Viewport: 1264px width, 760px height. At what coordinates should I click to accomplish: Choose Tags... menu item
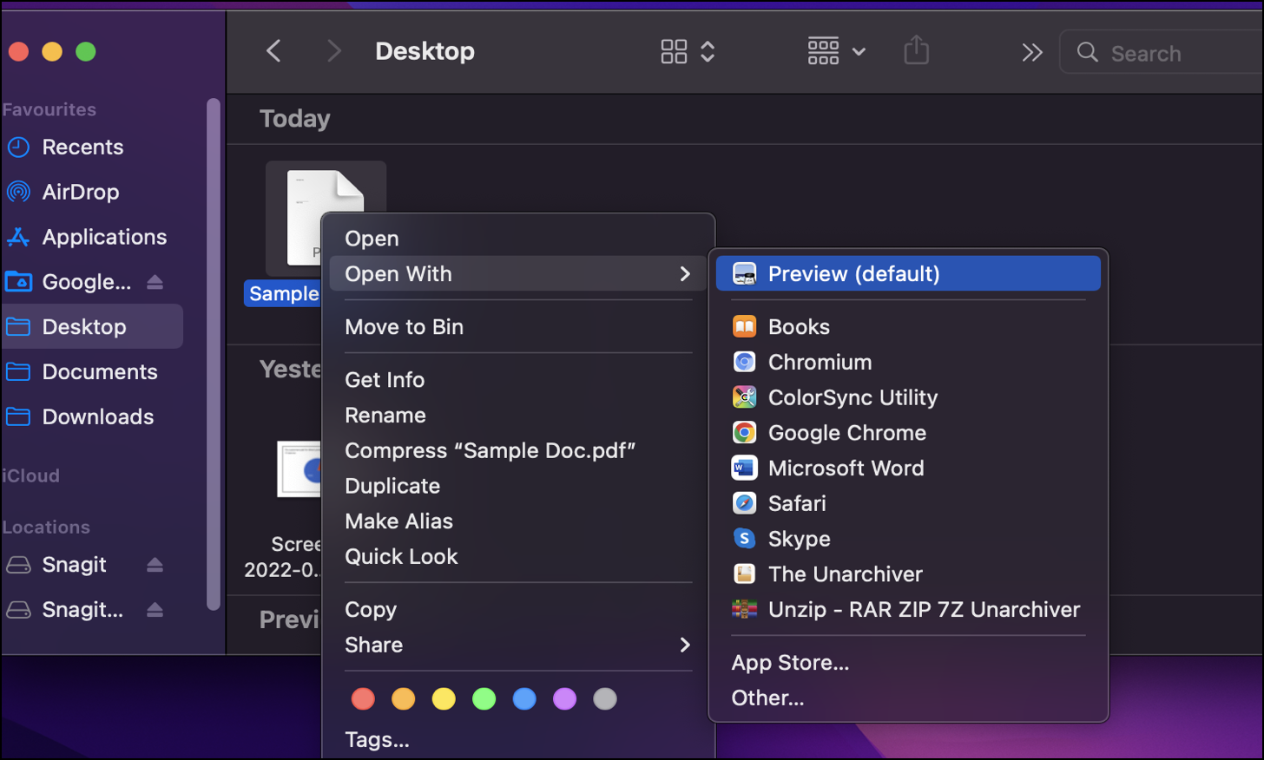[x=377, y=740]
